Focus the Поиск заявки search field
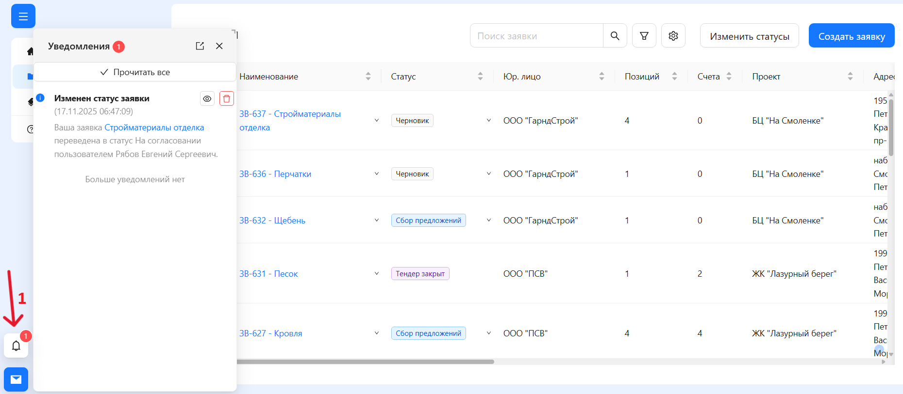903x394 pixels. pos(536,36)
